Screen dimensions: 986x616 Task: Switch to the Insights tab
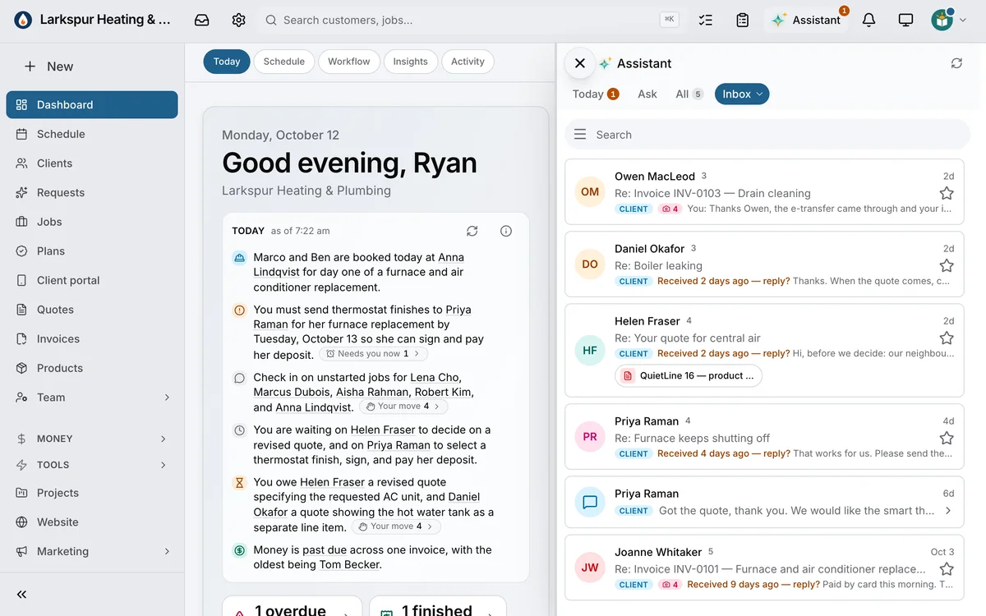(x=411, y=62)
